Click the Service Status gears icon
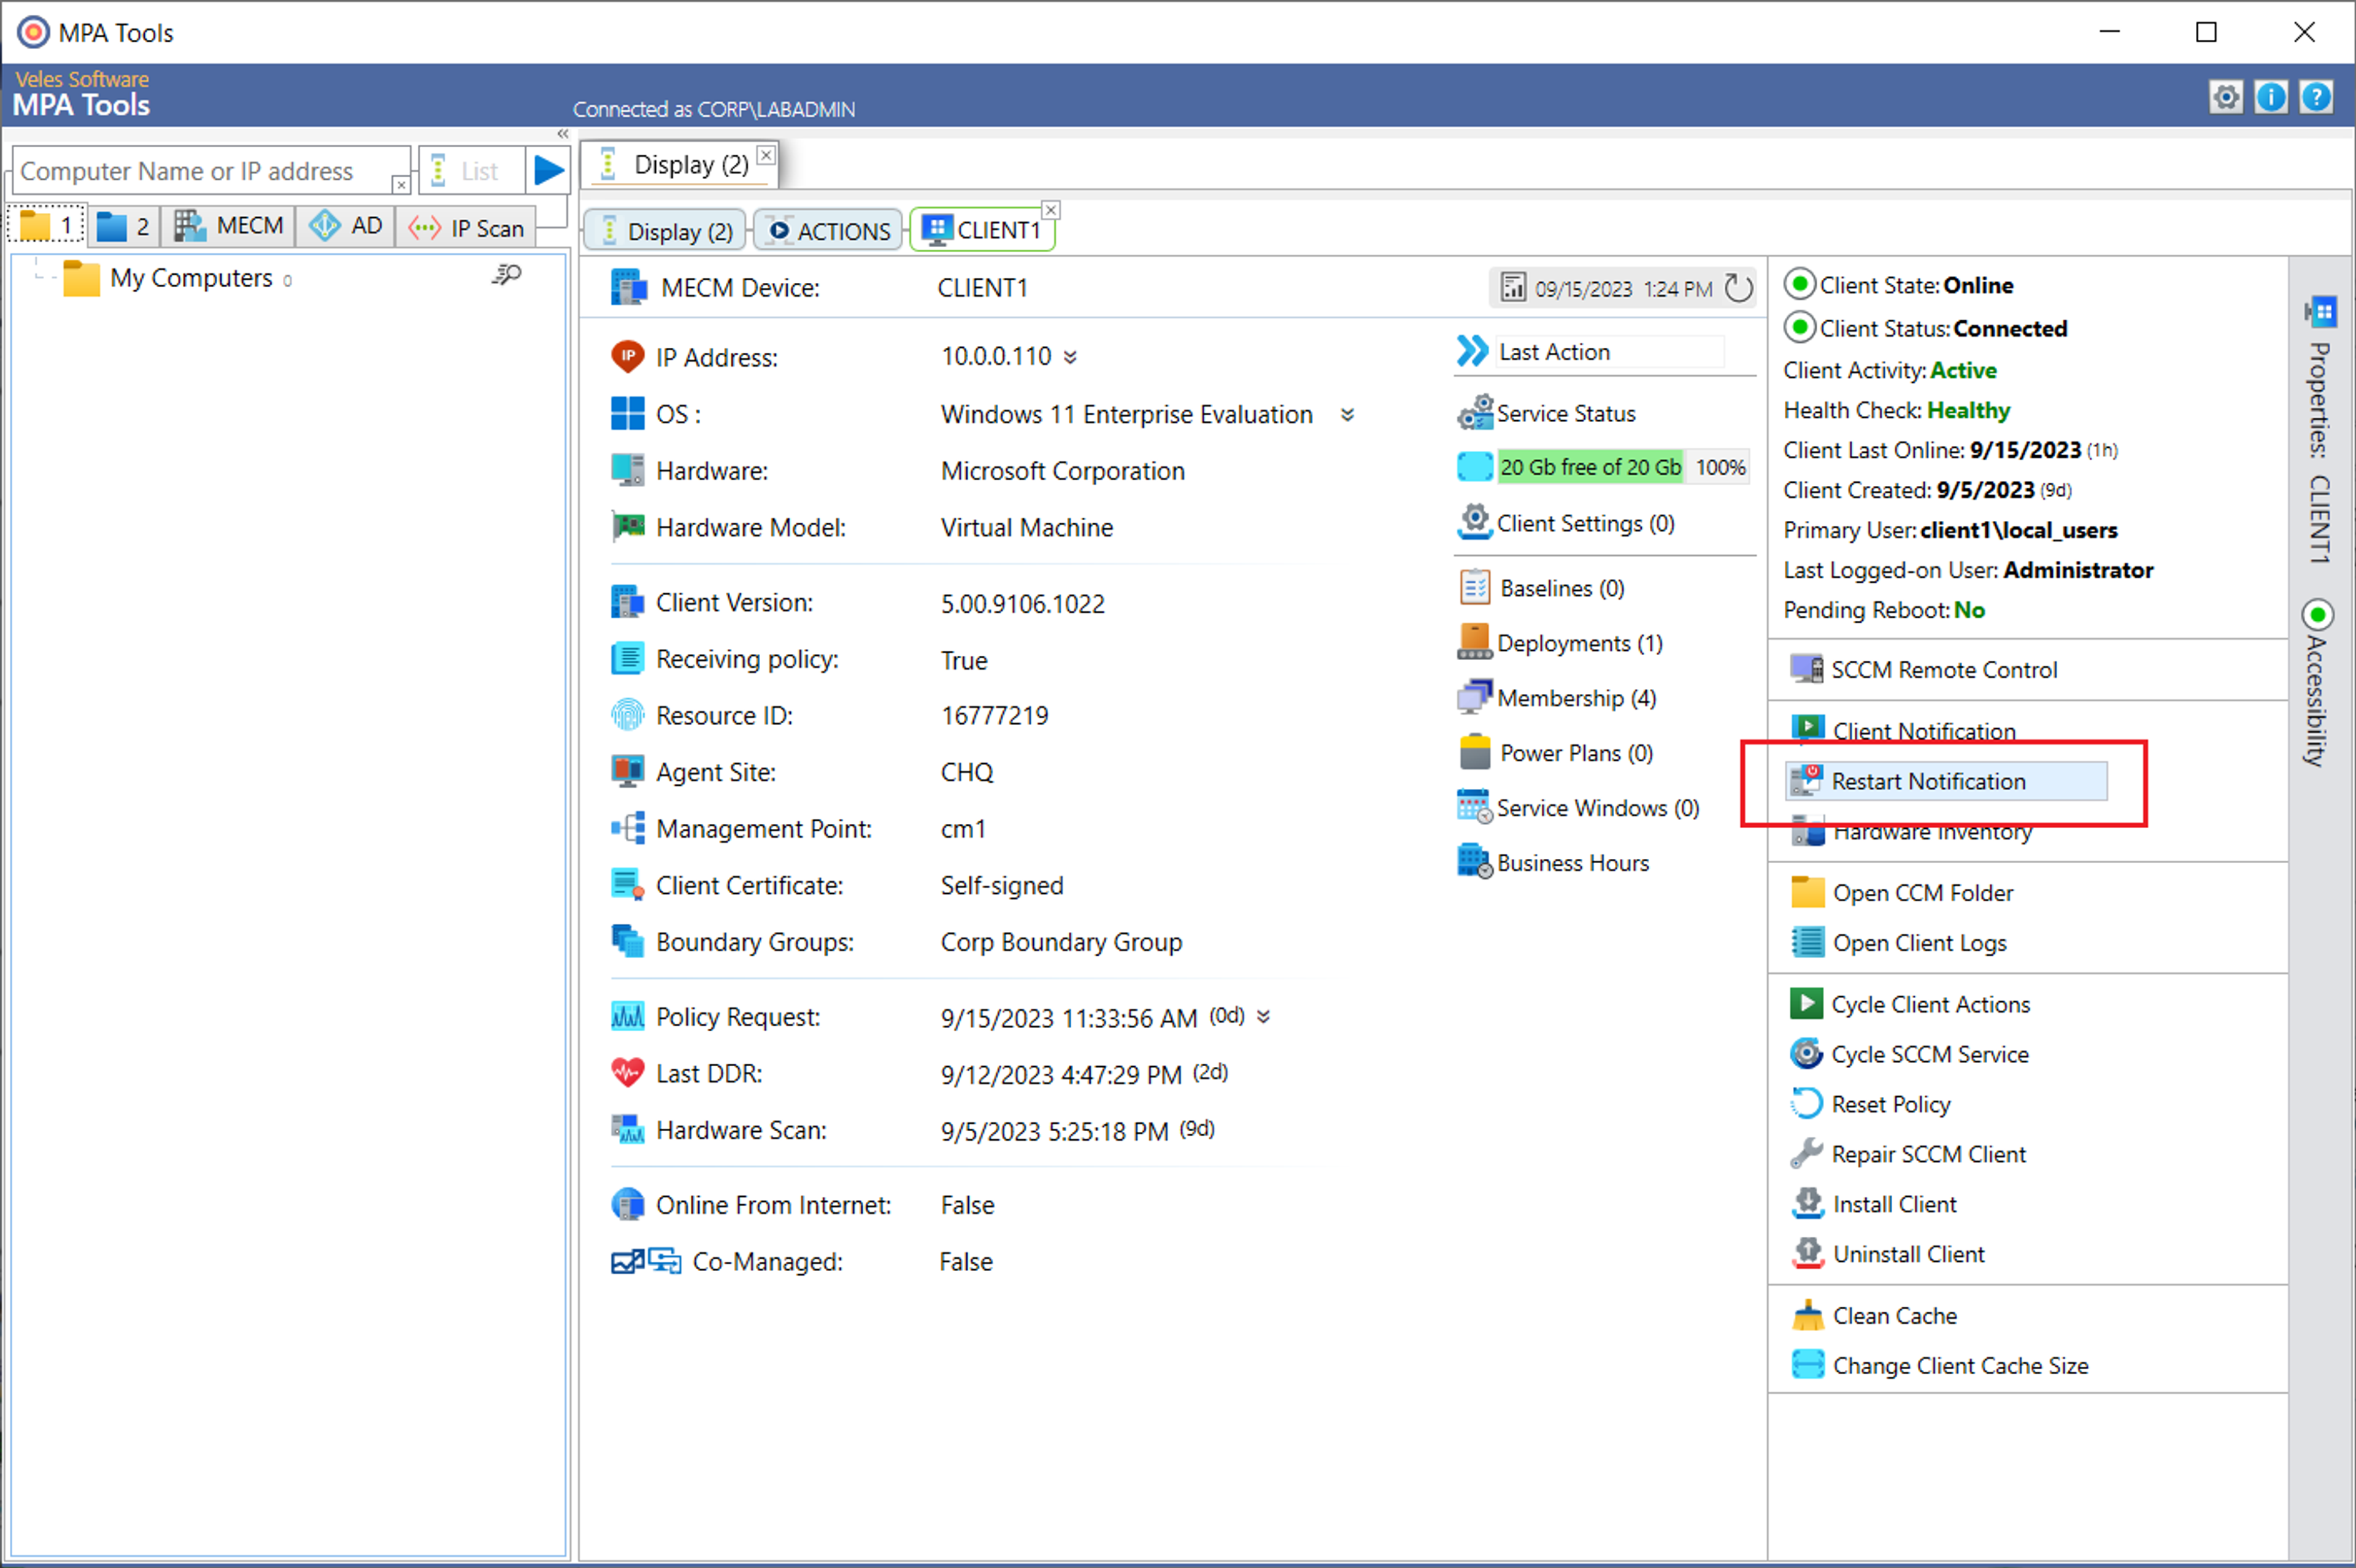 pos(1475,413)
